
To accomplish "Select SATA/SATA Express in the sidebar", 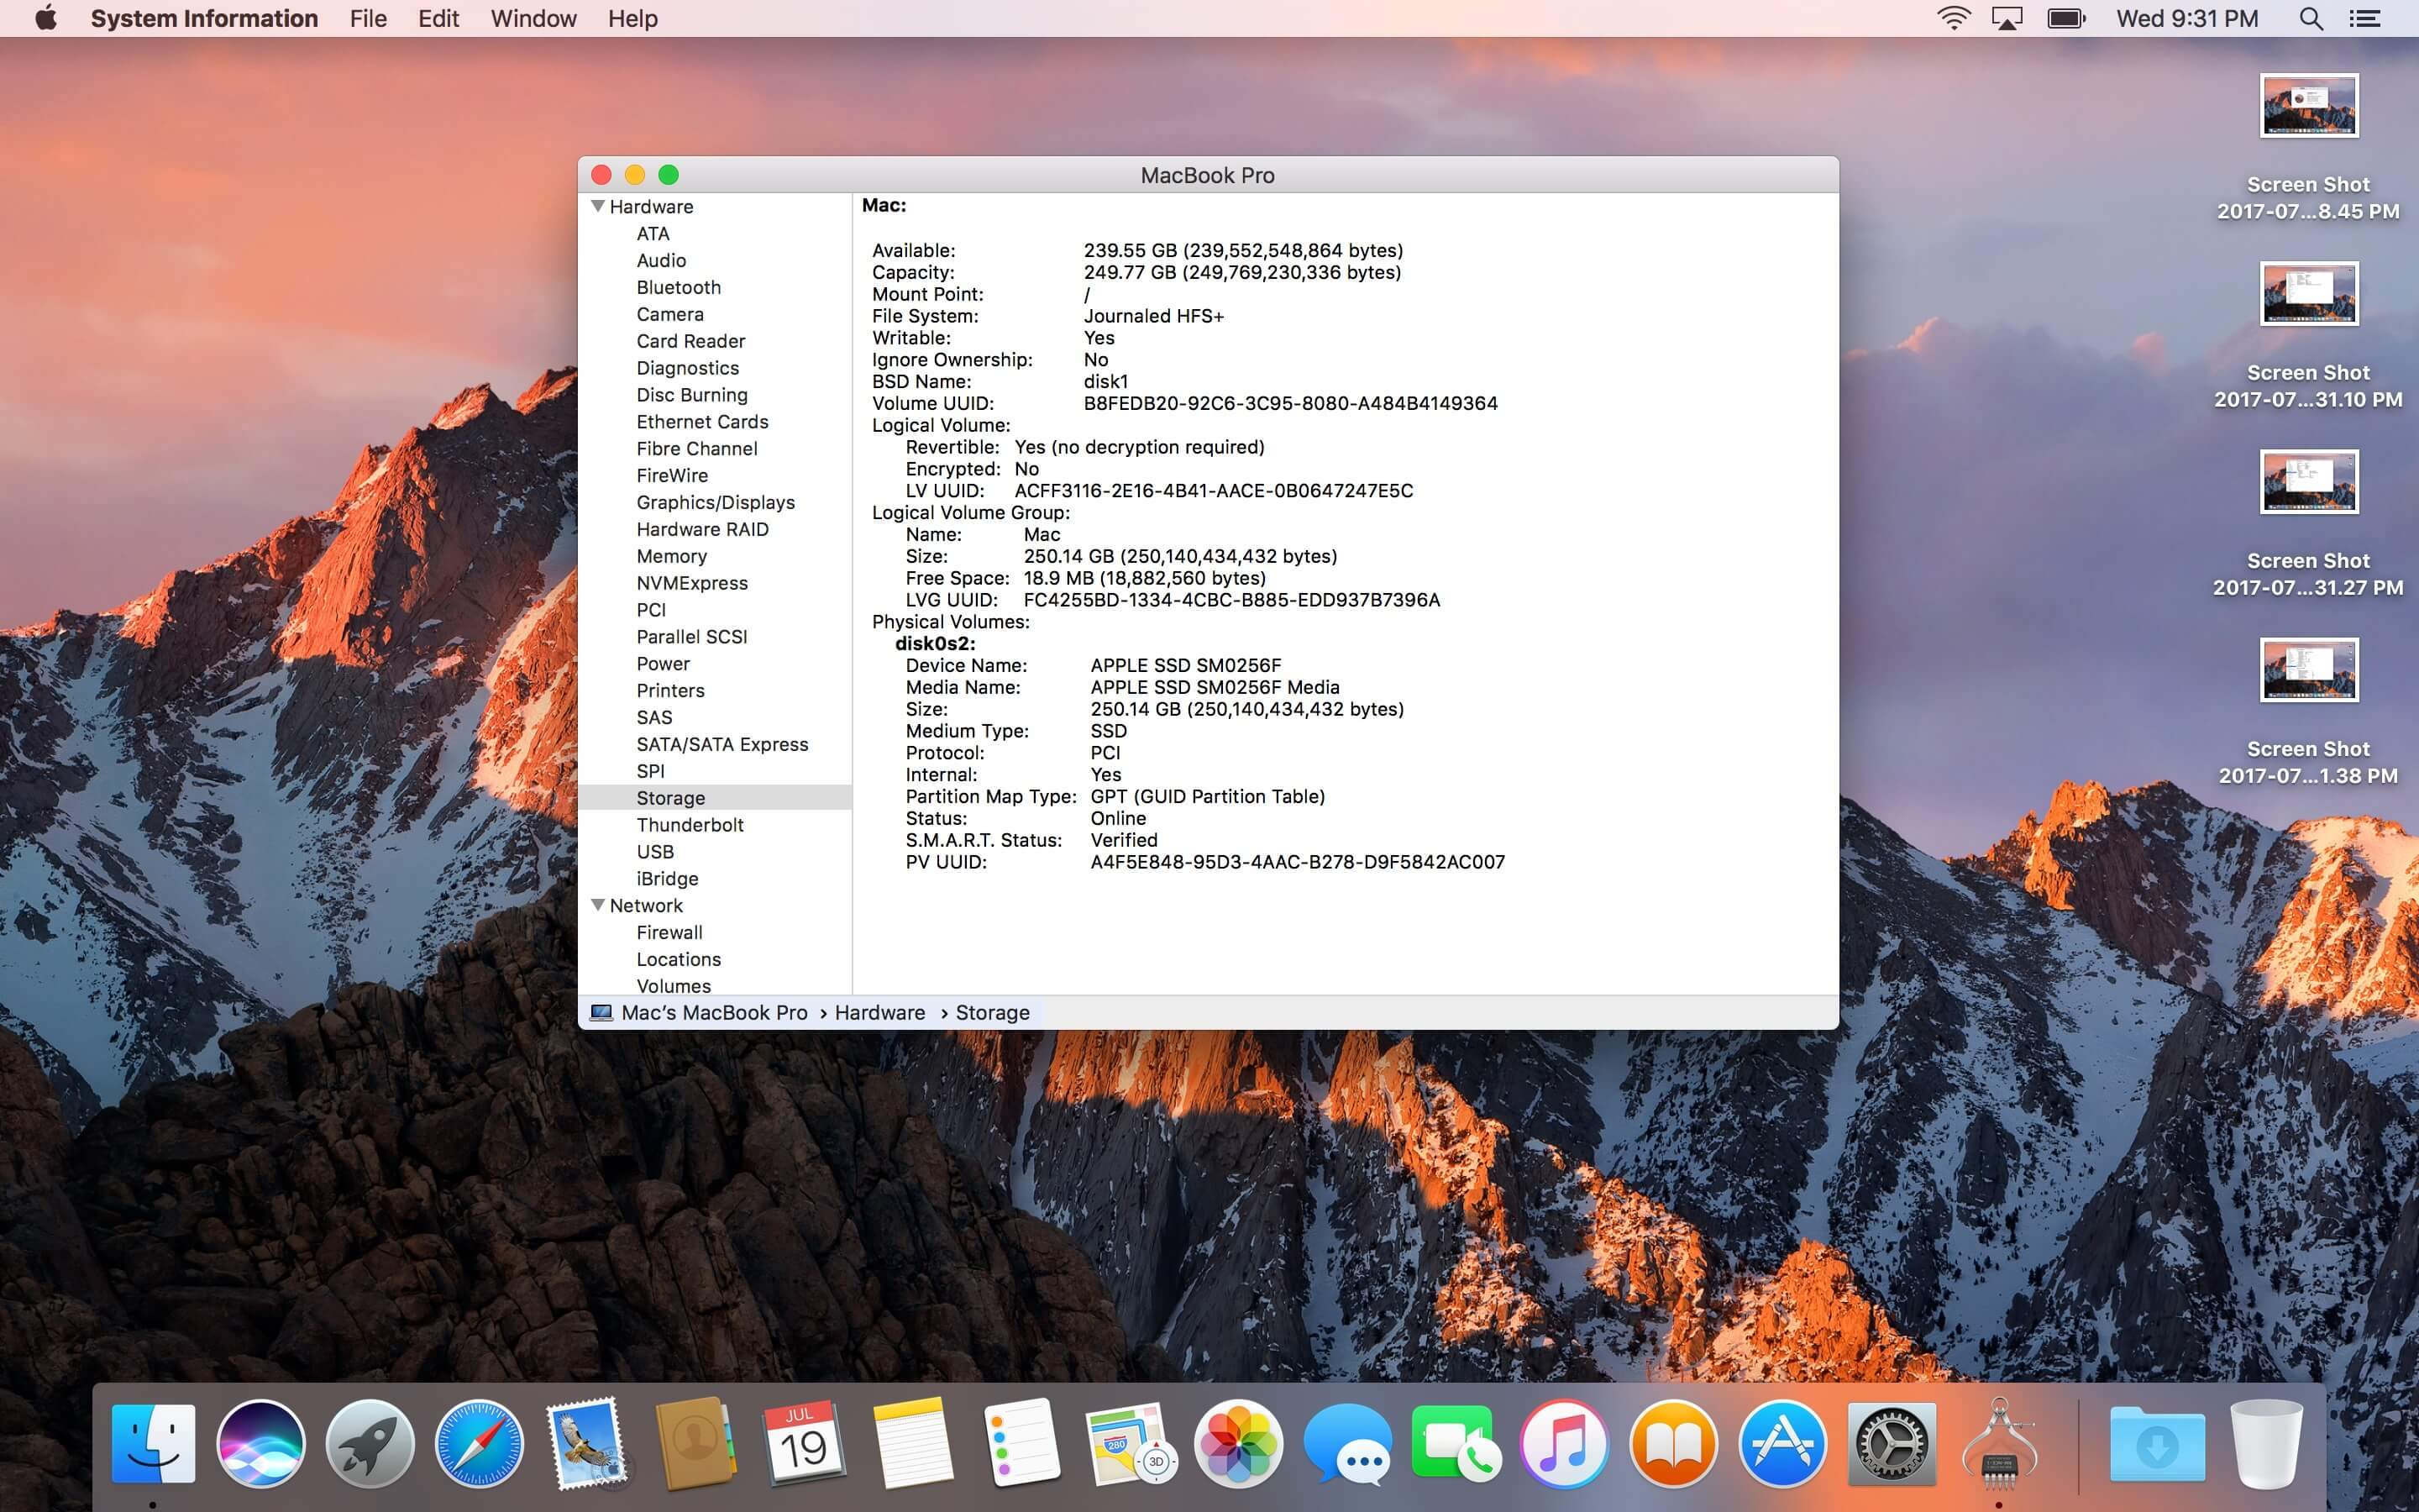I will (722, 744).
